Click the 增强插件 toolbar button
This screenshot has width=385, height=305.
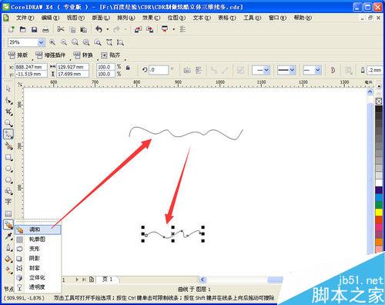tap(51, 55)
